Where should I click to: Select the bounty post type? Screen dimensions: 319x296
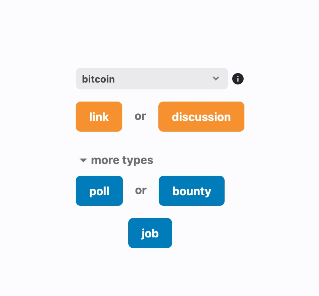point(191,191)
